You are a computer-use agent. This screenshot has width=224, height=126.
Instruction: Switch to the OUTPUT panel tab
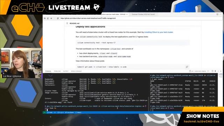pyautogui.click(x=66, y=71)
